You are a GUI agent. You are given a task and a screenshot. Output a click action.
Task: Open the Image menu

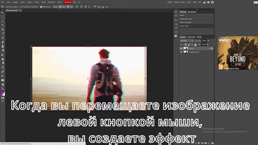(x=15, y=2)
